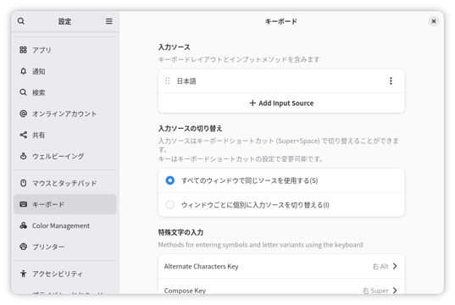This screenshot has height=305, width=455.
Task: Click the キーボード keyboard icon
Action: pos(23,204)
